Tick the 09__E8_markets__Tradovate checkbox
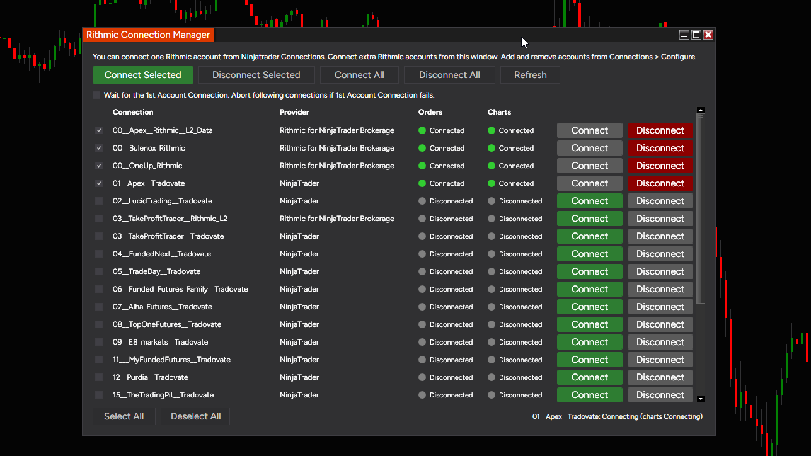Image resolution: width=811 pixels, height=456 pixels. pyautogui.click(x=99, y=342)
